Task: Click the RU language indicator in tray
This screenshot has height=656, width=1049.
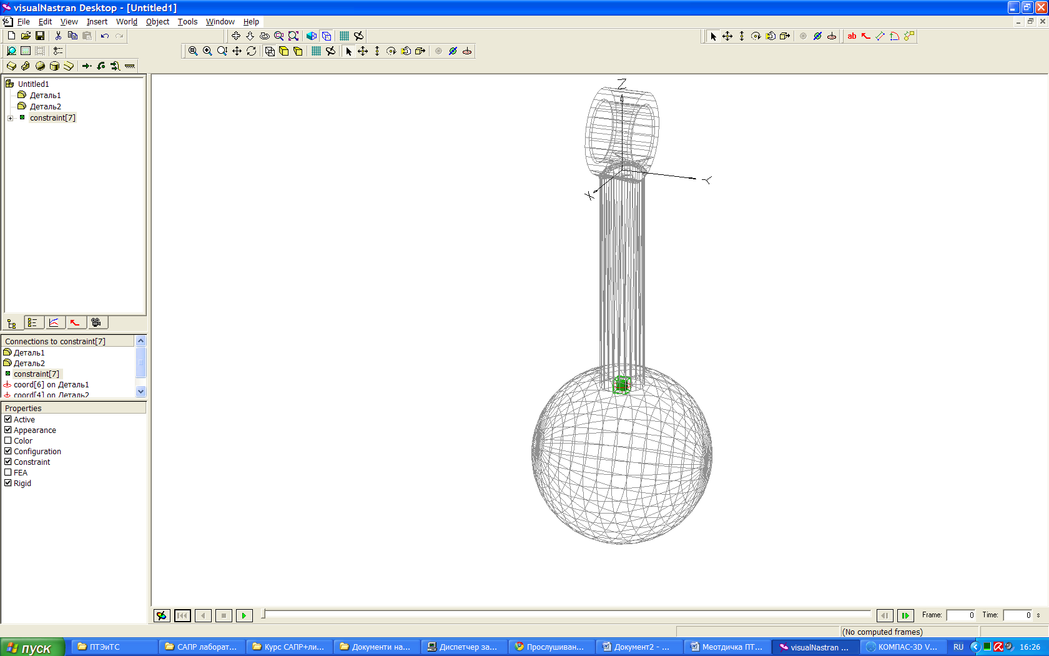Action: [958, 647]
